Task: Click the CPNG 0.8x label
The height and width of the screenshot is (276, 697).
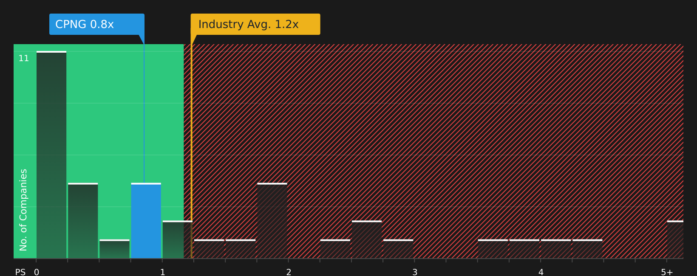Action: tap(97, 24)
